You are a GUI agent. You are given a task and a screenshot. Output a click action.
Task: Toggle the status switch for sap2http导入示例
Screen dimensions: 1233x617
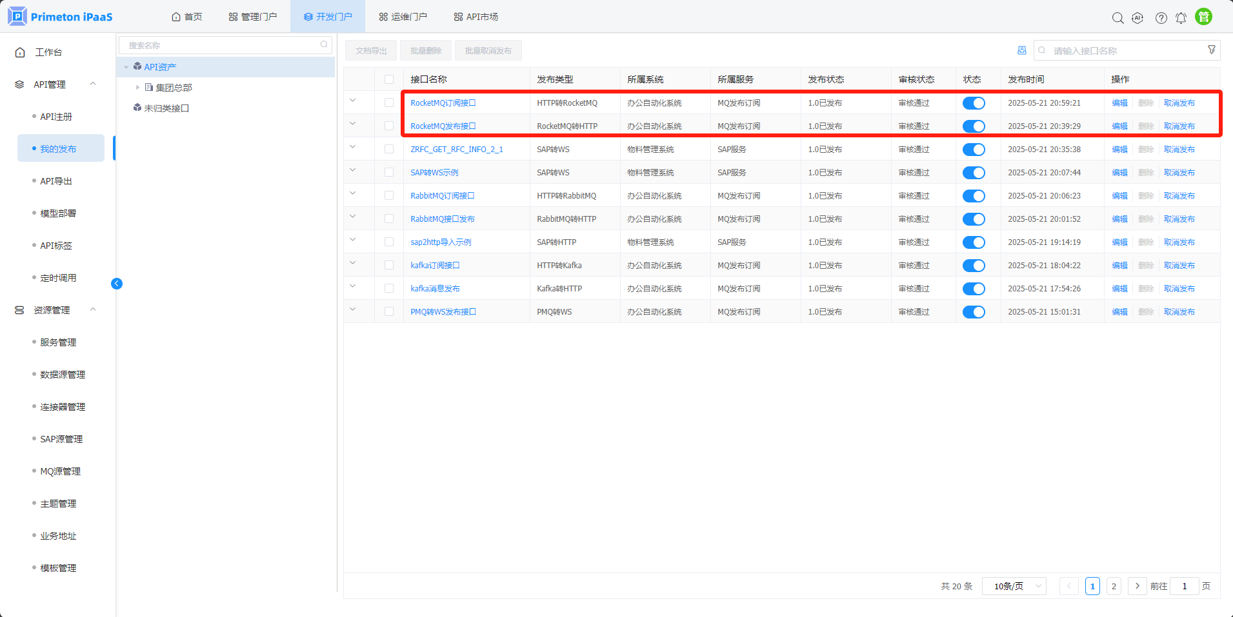coord(973,242)
